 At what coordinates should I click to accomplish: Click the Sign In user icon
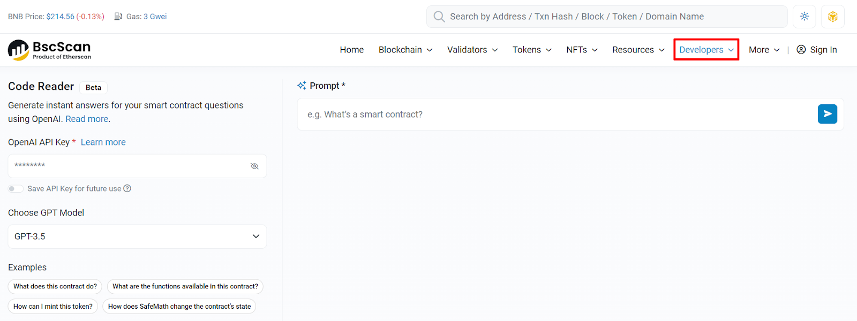pos(801,50)
